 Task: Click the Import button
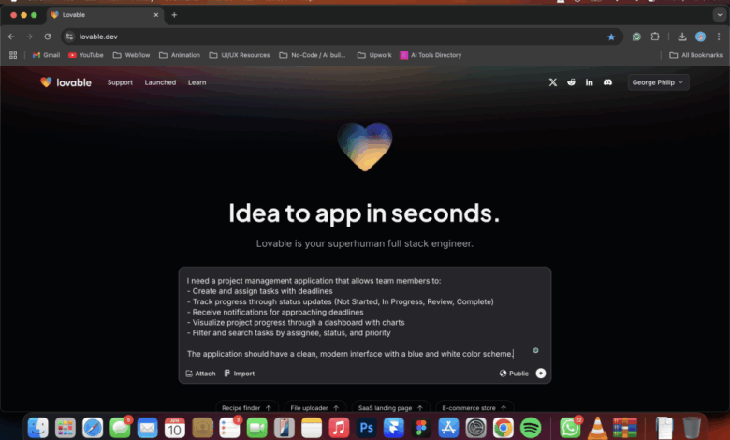tap(240, 374)
